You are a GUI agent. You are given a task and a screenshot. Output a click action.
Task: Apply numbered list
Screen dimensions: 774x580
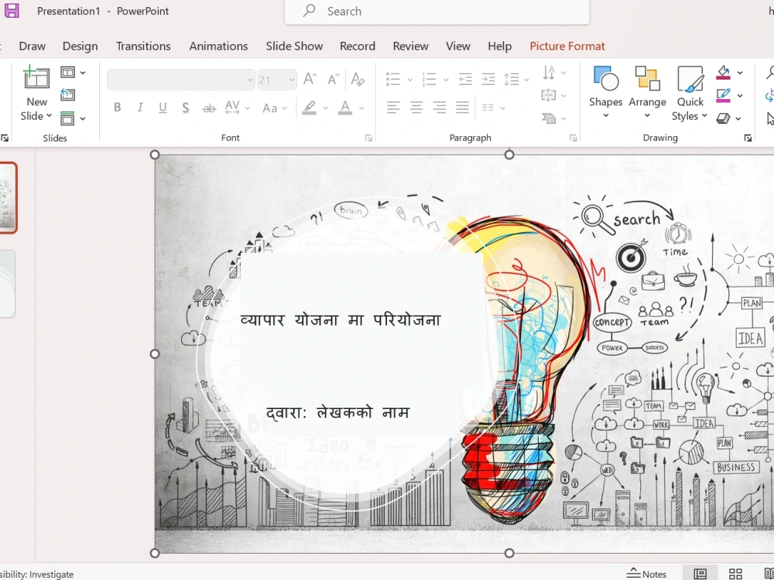tap(429, 79)
